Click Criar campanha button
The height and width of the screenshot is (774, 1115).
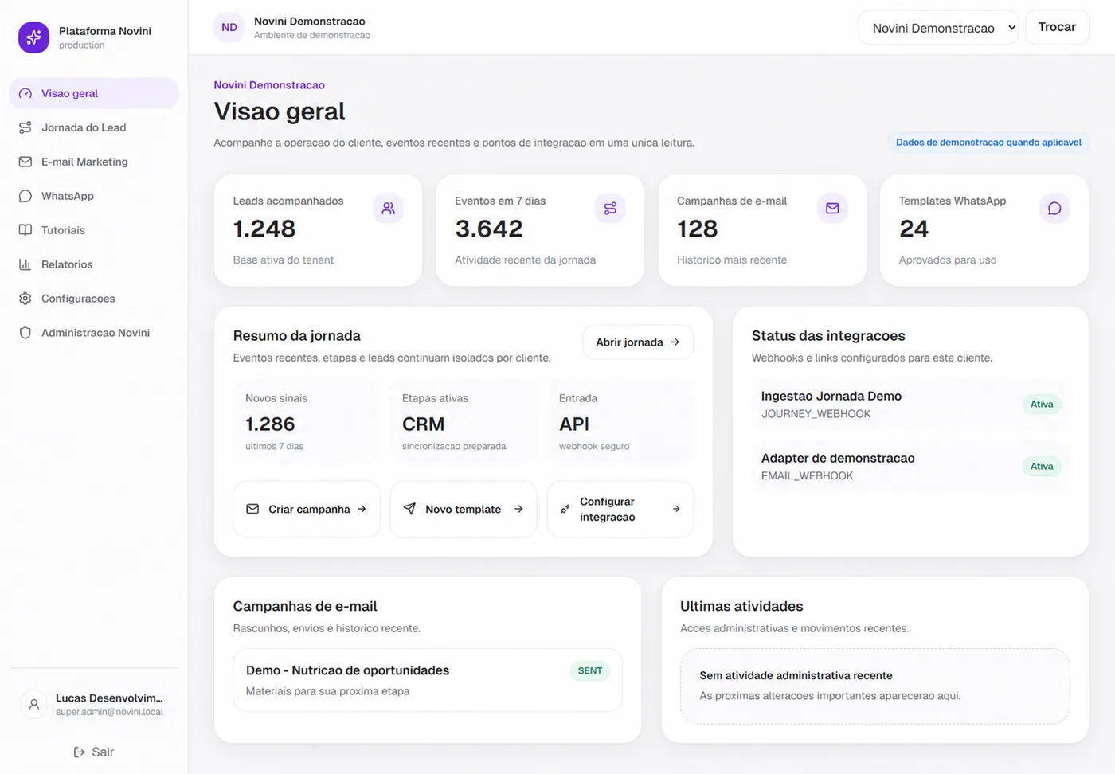[307, 509]
